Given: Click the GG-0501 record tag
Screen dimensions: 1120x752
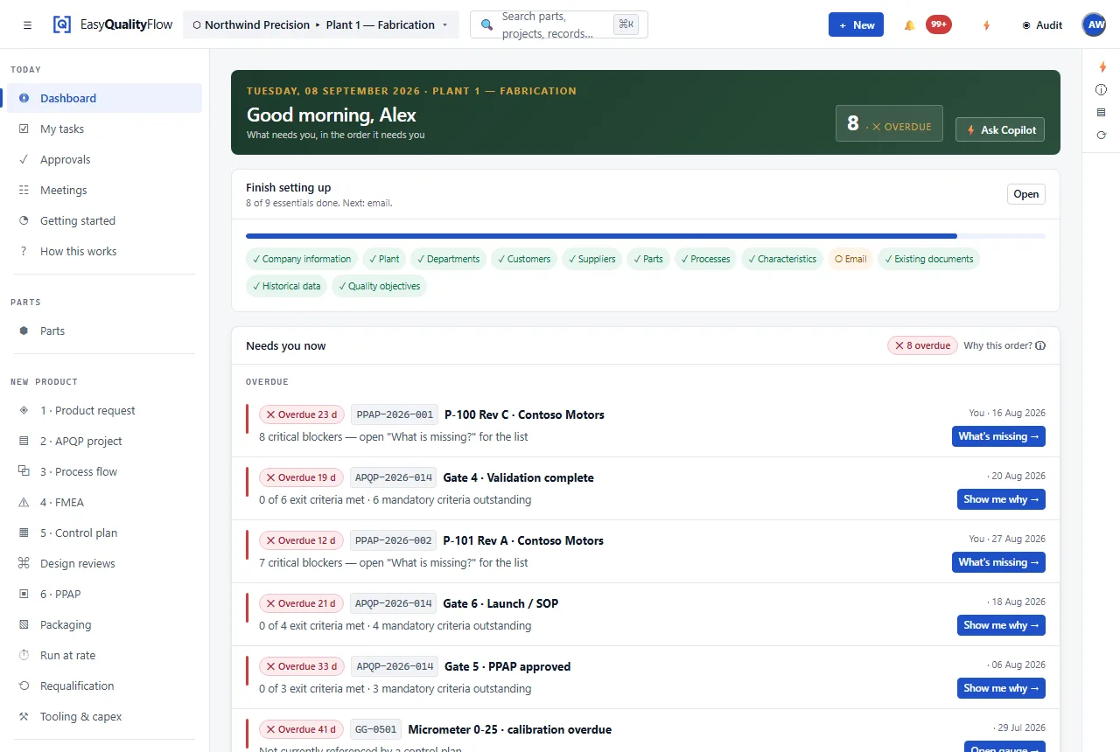Looking at the screenshot, I should pos(376,729).
